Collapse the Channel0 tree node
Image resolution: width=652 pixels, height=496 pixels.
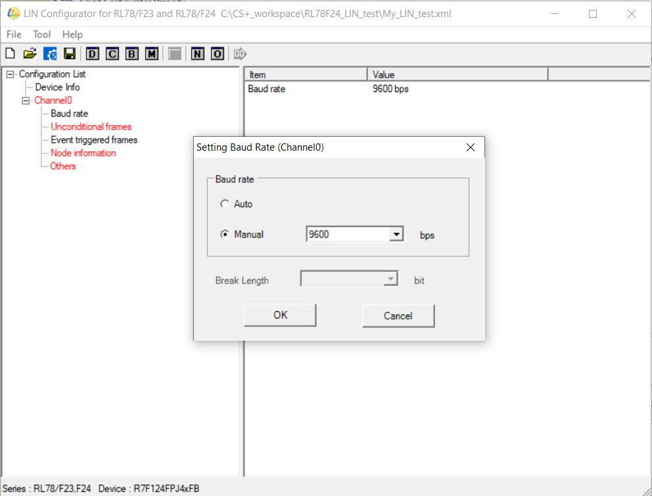coord(26,101)
